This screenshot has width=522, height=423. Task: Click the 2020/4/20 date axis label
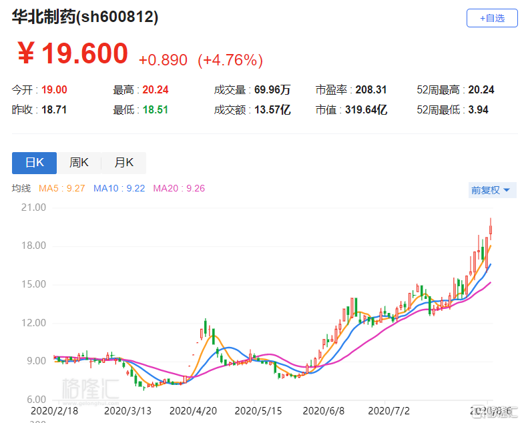coord(193,411)
